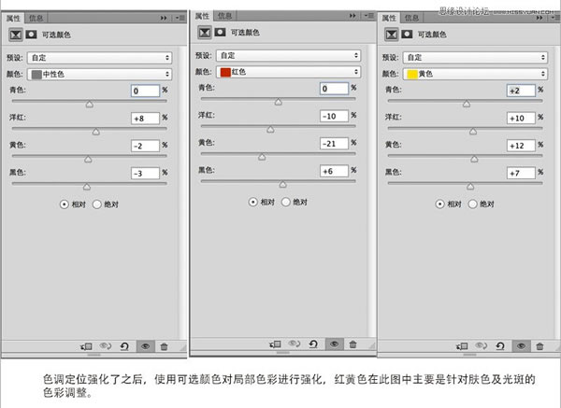Reset adjustment in the Yellows (黄色) panel
Viewport: 561px width, 408px height.
[500, 345]
